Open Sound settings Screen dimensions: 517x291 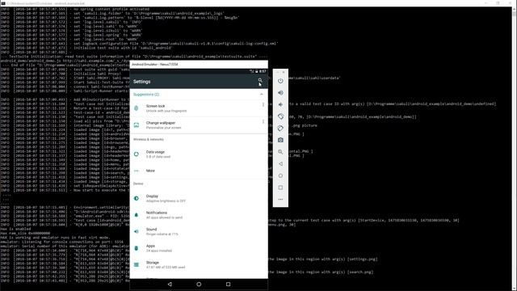click(199, 231)
